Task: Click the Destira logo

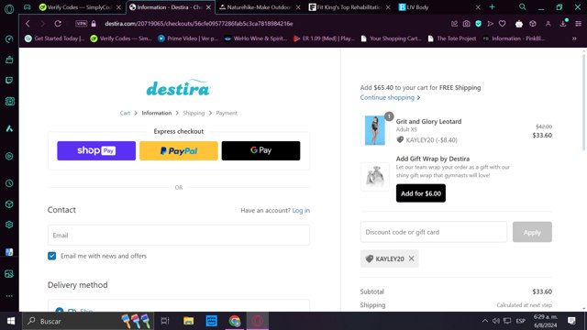Action: tap(179, 88)
